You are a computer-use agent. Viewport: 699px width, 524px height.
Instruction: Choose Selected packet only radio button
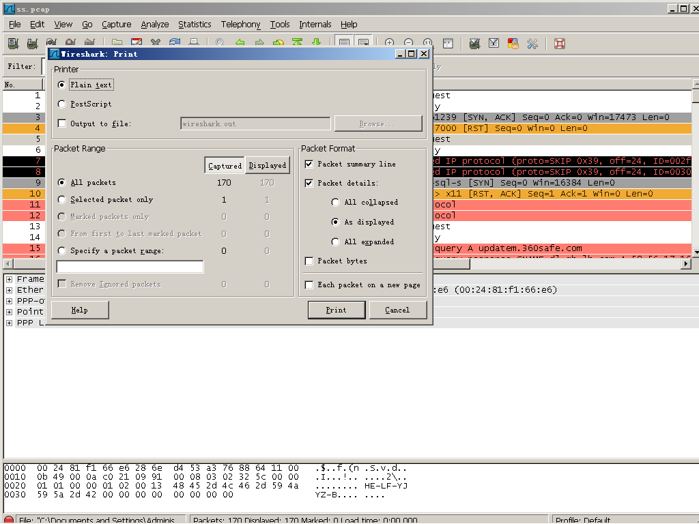pyautogui.click(x=61, y=200)
